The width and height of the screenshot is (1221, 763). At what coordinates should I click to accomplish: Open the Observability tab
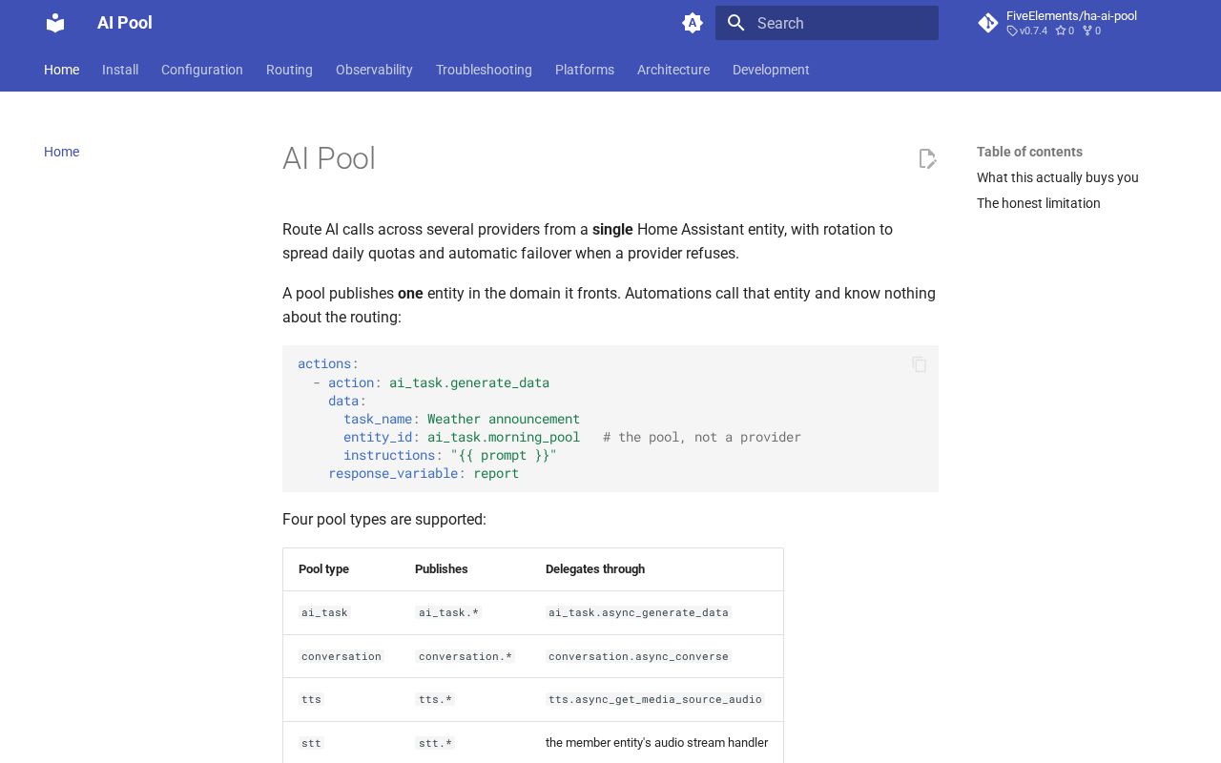[374, 70]
